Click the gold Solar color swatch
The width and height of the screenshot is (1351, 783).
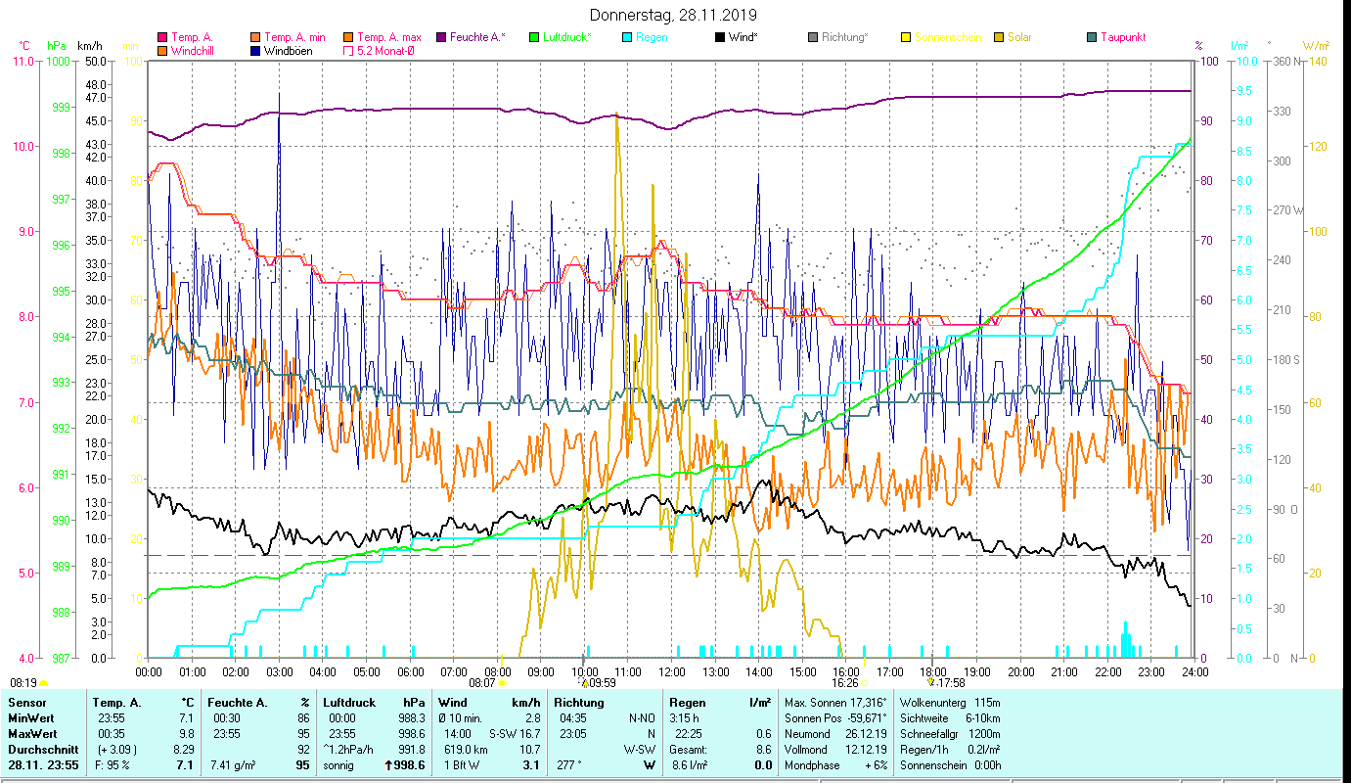999,37
